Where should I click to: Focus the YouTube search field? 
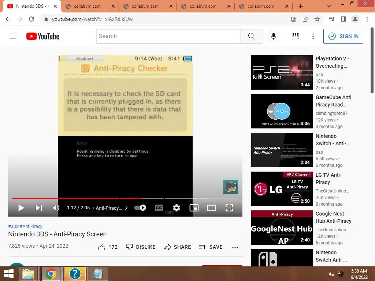click(x=168, y=36)
